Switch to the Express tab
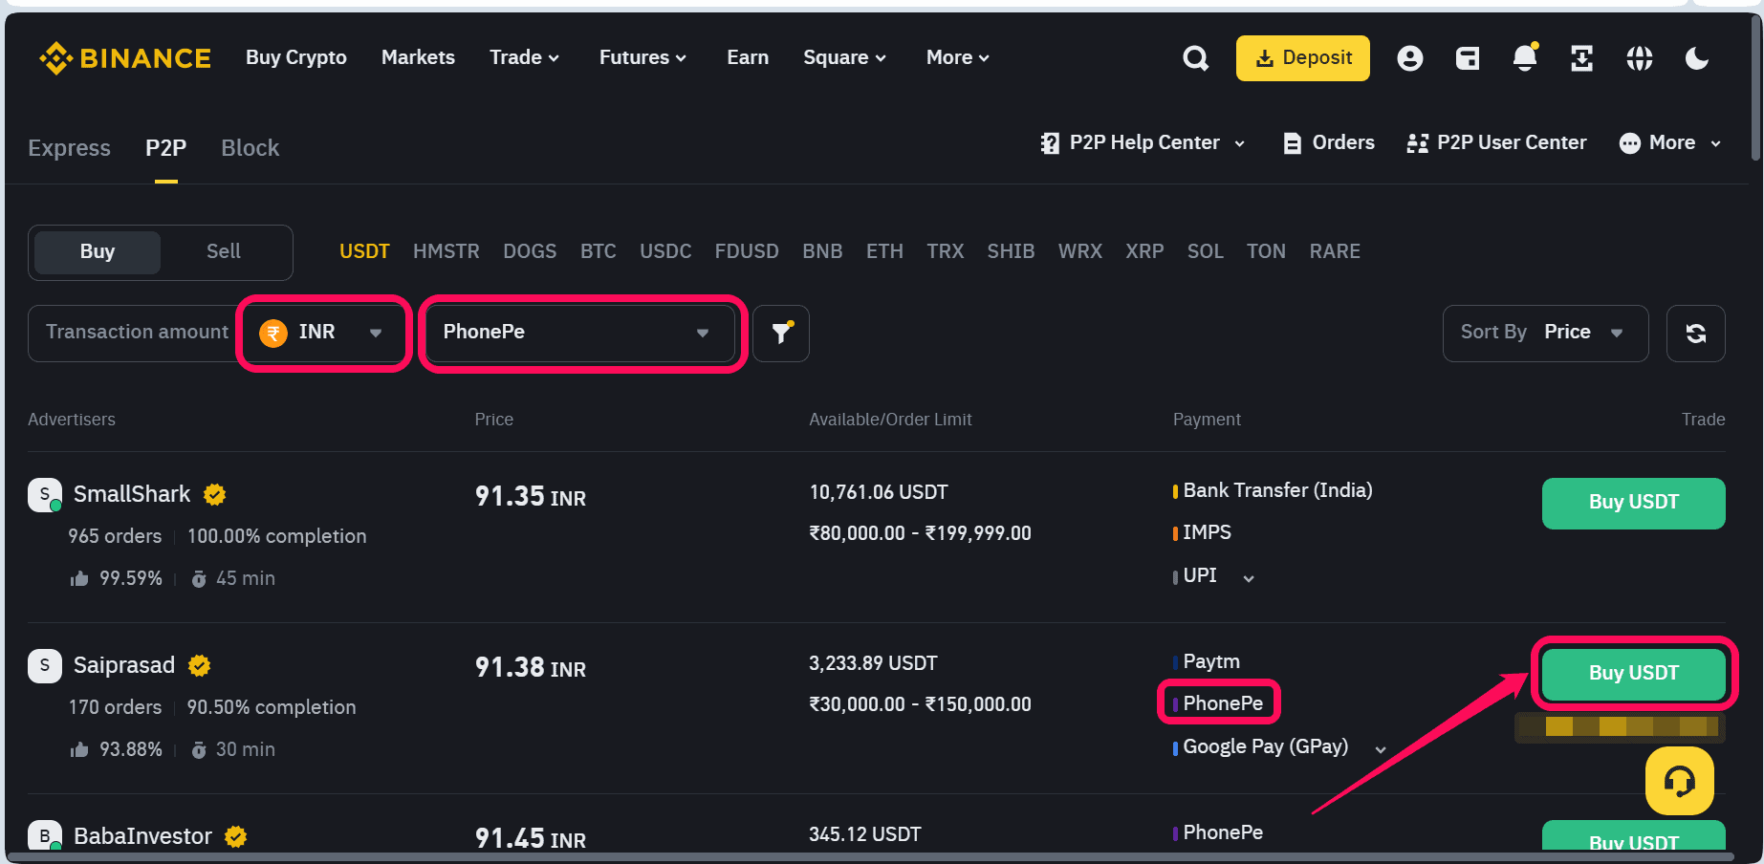This screenshot has height=864, width=1764. coord(69,148)
